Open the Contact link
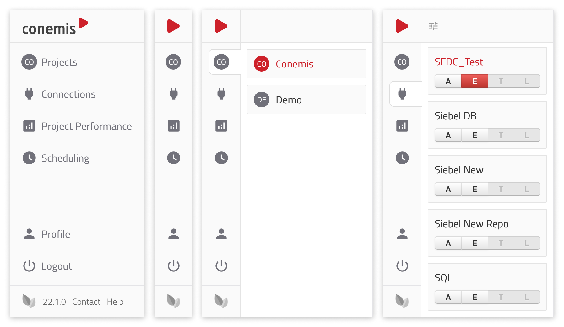The width and height of the screenshot is (564, 327). click(x=86, y=302)
